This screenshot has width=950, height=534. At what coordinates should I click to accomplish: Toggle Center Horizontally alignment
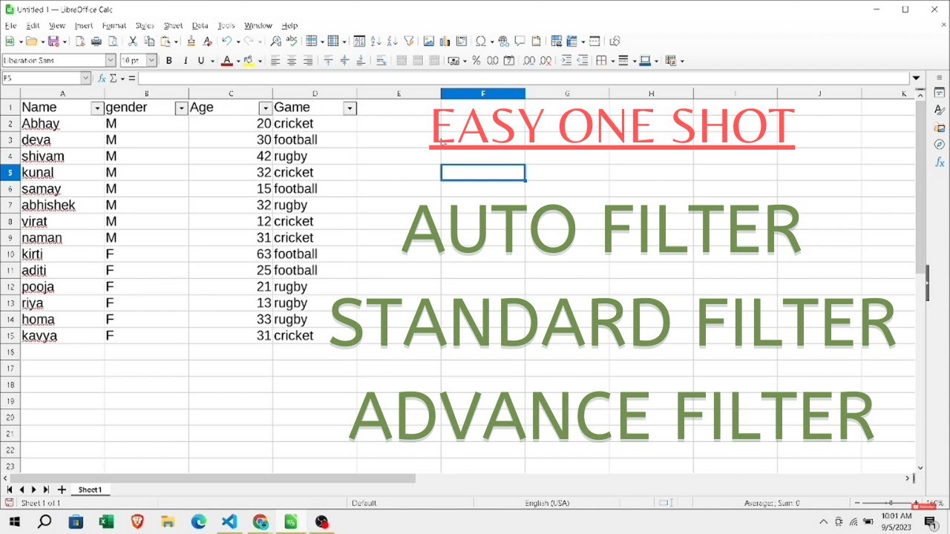pyautogui.click(x=292, y=61)
